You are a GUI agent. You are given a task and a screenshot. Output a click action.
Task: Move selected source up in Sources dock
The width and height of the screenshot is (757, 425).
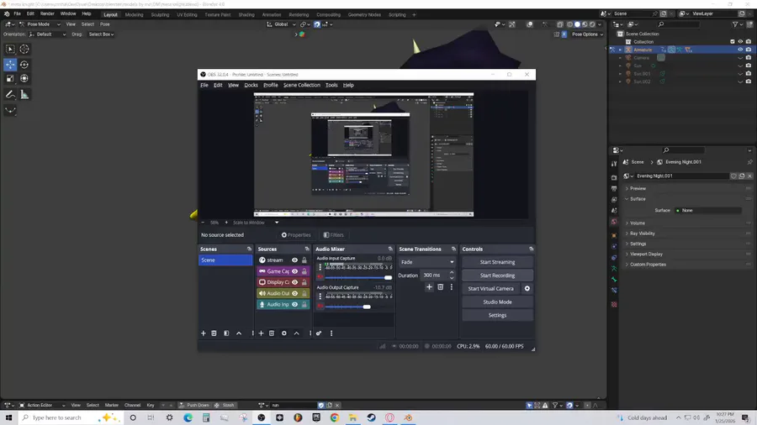coord(296,333)
